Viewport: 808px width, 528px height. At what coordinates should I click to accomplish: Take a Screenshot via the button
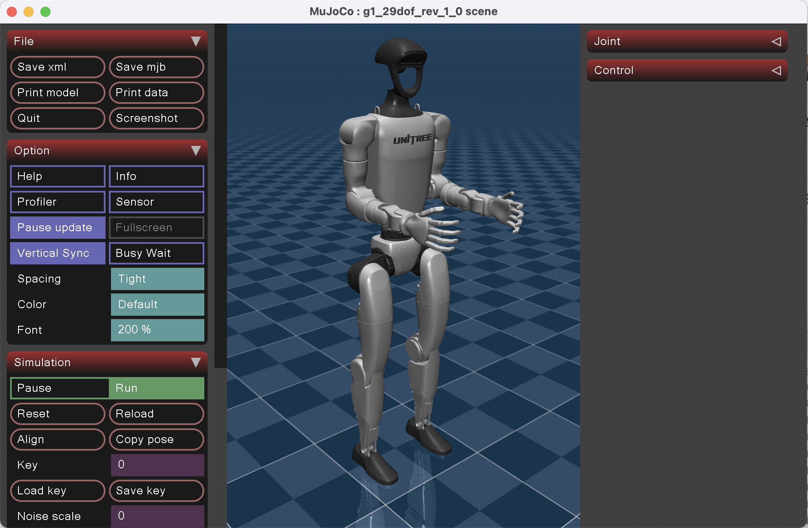[156, 118]
